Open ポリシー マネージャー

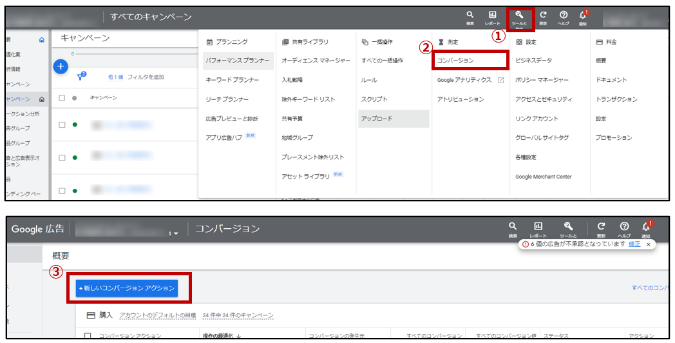542,80
